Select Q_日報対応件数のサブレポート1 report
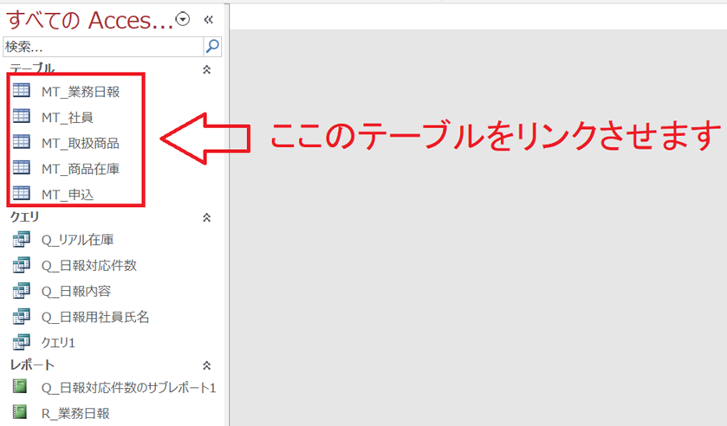The image size is (727, 426). pos(128,387)
